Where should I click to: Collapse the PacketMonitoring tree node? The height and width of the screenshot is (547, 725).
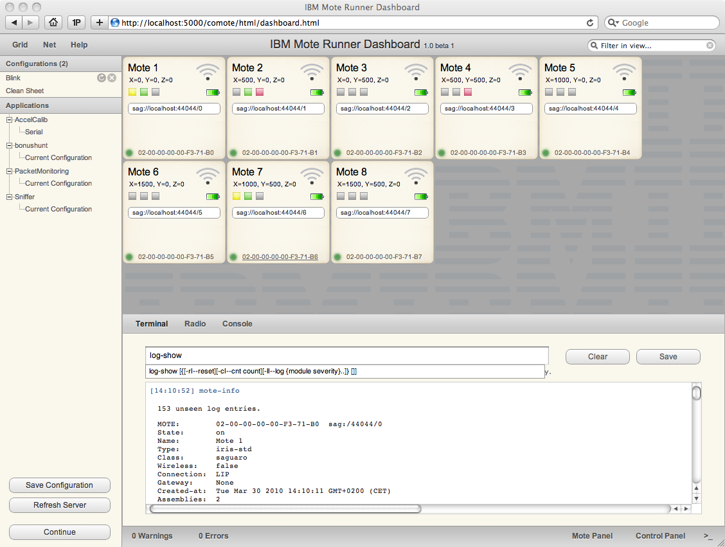click(9, 171)
